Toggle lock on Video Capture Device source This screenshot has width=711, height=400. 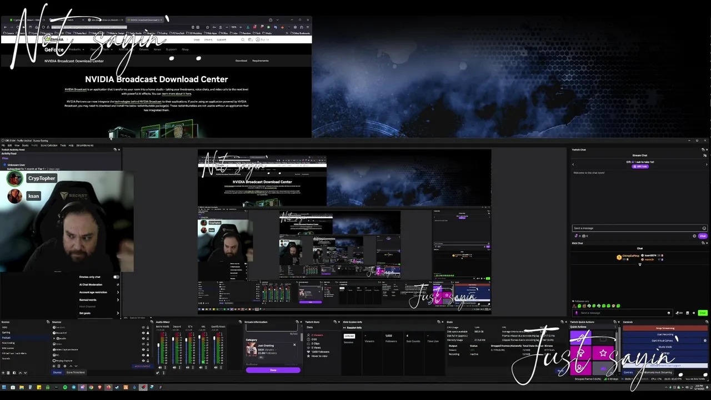[x=148, y=349]
